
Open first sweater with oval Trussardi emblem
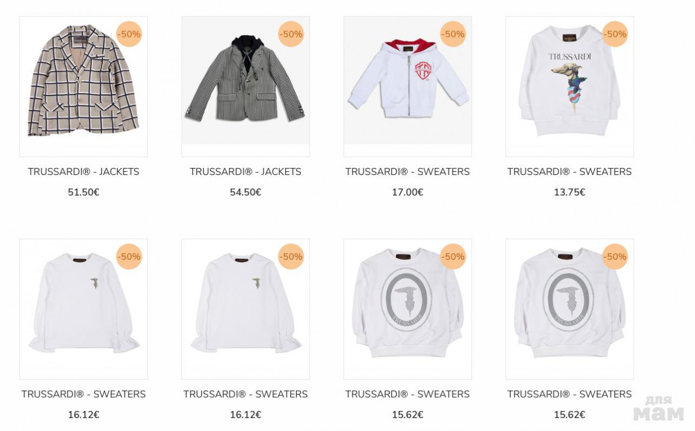[x=407, y=309]
